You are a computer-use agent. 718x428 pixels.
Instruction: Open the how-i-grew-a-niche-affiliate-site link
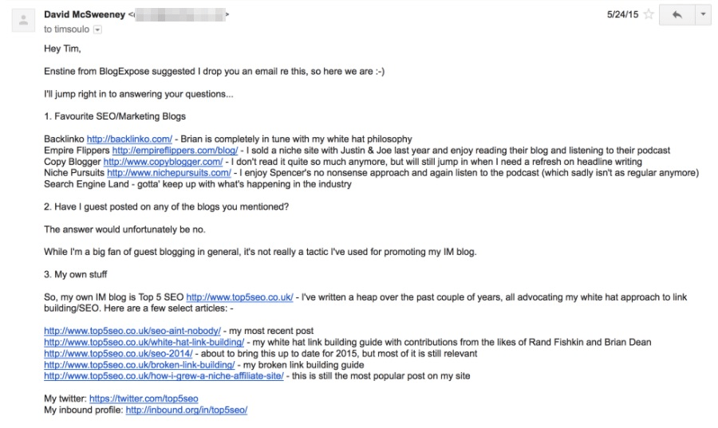[164, 375]
